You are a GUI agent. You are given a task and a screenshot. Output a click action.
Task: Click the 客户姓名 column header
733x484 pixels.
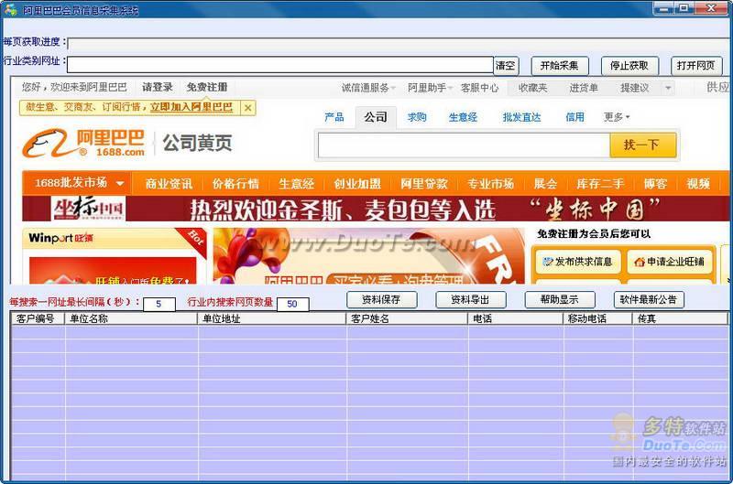[x=407, y=318]
